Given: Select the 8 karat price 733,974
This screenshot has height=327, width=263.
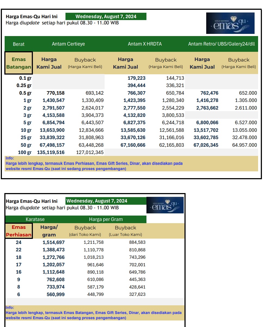Looking at the screenshot, I should click(x=55, y=287).
